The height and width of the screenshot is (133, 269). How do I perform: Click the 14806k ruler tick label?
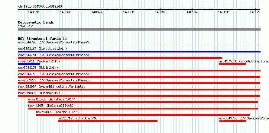[x=65, y=12]
